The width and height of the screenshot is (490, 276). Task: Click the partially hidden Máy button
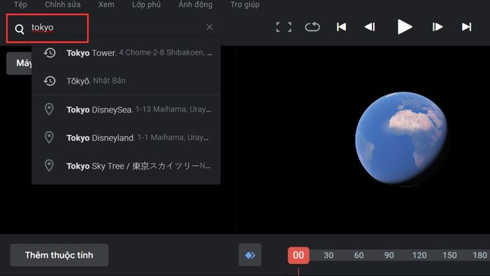[x=20, y=64]
